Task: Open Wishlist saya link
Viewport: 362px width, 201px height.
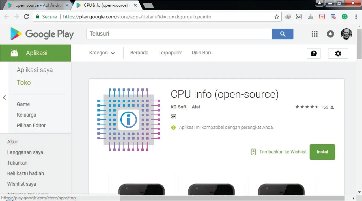Action: (x=21, y=184)
